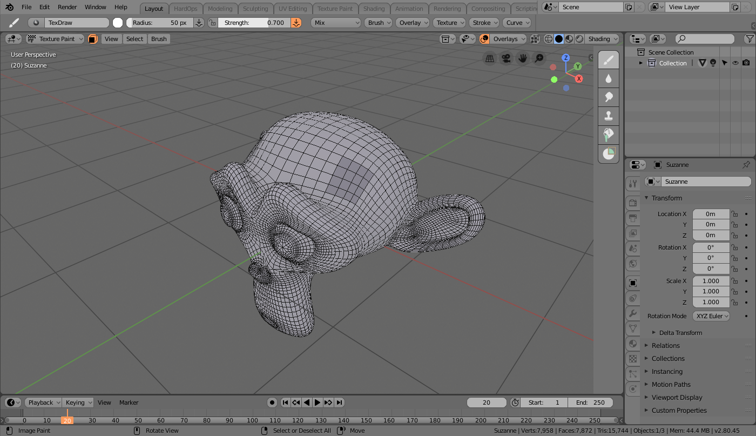Viewport: 756px width, 436px height.
Task: Click the Blender logo menu icon
Action: (10, 7)
